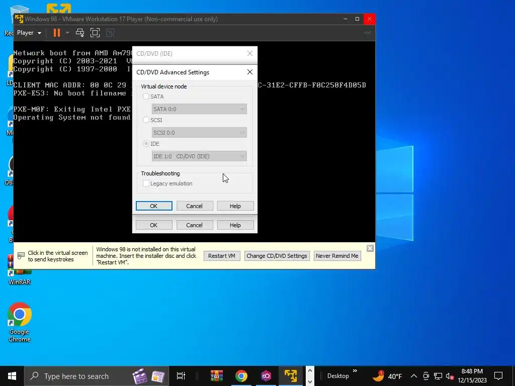Screen dimensions: 515x386
Task: Open Help in the Advanced Settings dialog
Action: (x=235, y=206)
